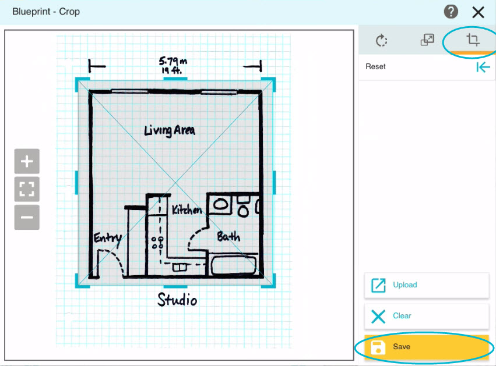
Task: Click the Clear button
Action: pos(427,316)
